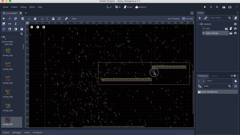Click the first rotation option, highlighted in blue
The width and height of the screenshot is (240, 135).
[4, 29]
